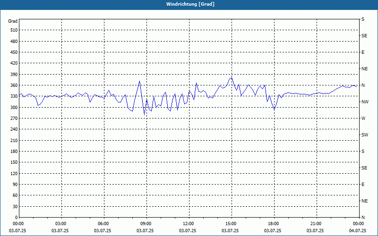The image size is (378, 236).
Task: Pick the 360 y-axis tick label
Action: (x=14, y=85)
